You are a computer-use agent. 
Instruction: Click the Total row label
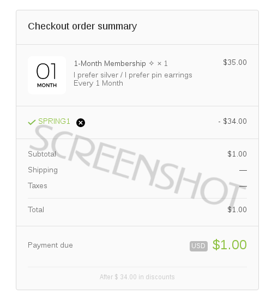[x=36, y=209]
